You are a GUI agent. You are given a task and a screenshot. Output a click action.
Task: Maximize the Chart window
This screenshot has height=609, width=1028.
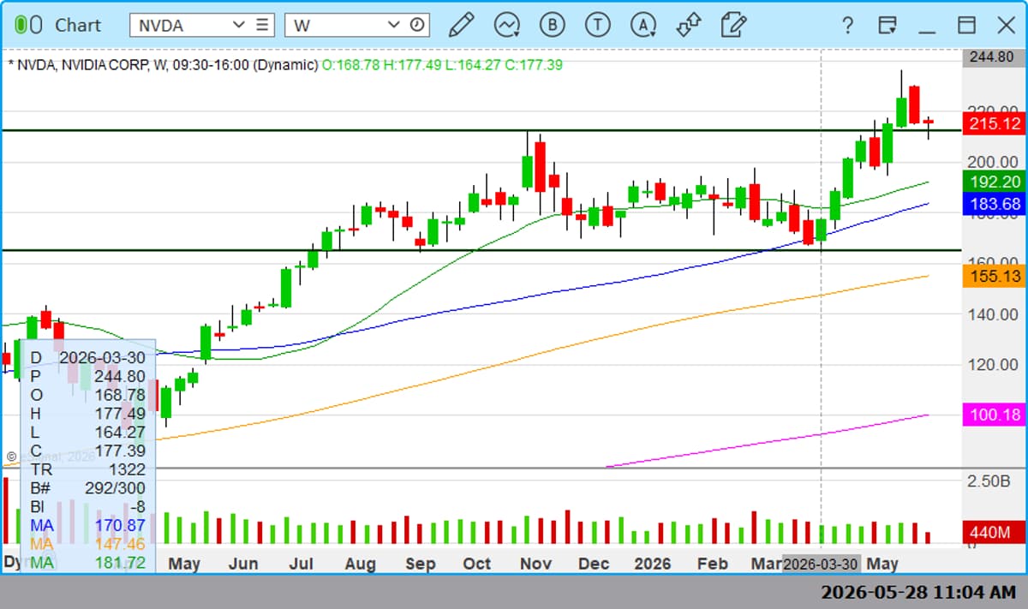coord(966,25)
